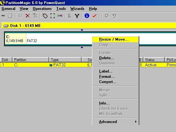This screenshot has width=176, height=132.
Task: Select Info... from the context menu
Action: point(104,103)
